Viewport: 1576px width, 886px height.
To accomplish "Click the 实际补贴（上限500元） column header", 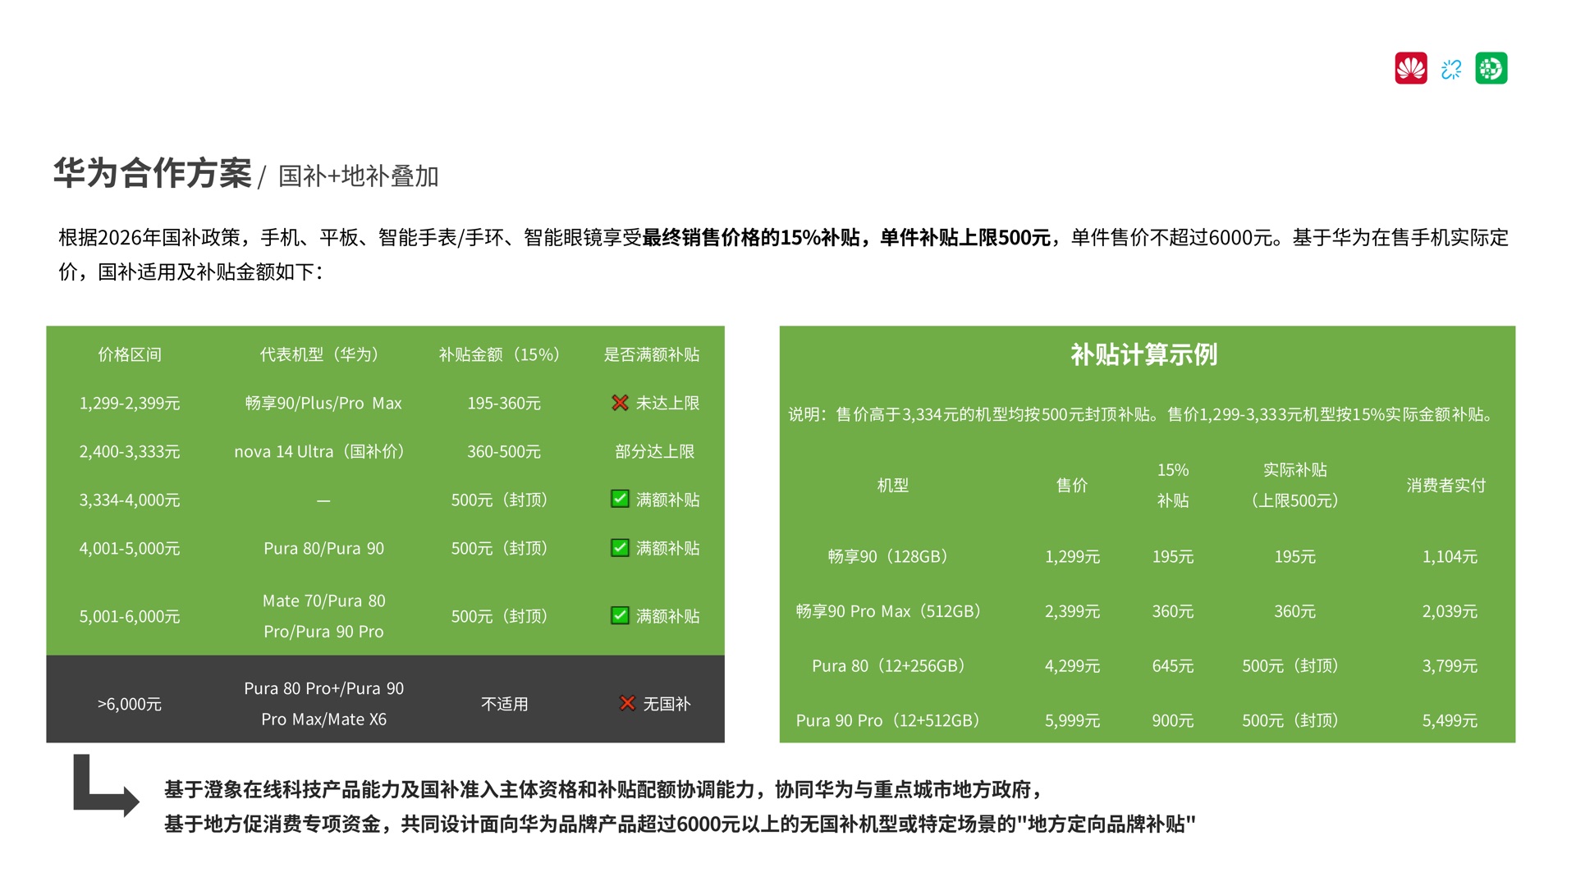I will (x=1294, y=485).
